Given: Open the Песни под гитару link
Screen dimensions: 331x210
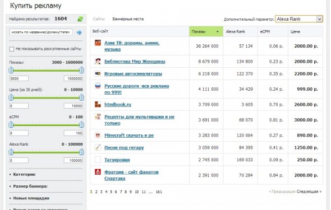Looking at the screenshot, I should 124,147.
